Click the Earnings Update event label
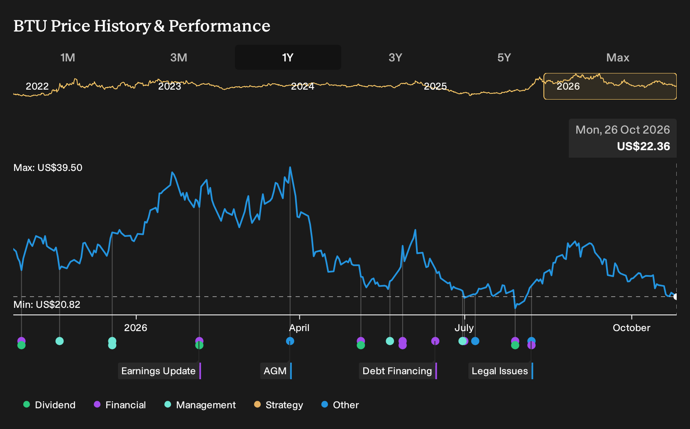690x429 pixels. tap(159, 371)
